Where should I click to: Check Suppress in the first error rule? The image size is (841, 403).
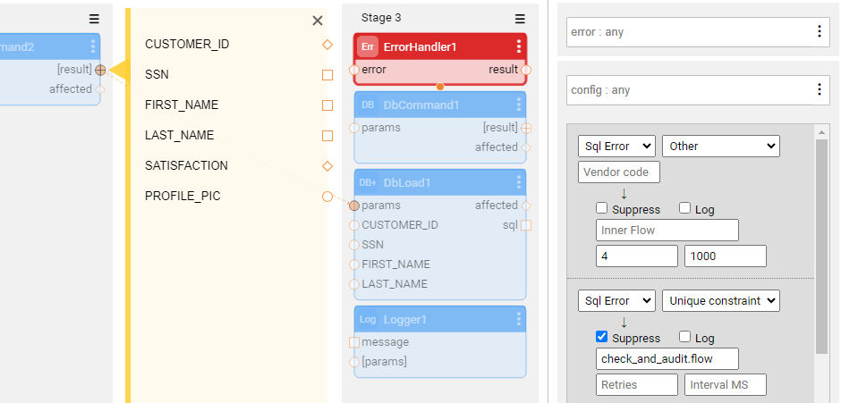click(602, 209)
